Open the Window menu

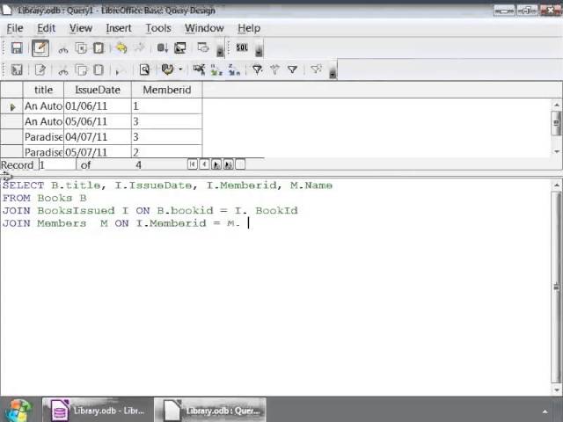pyautogui.click(x=204, y=28)
